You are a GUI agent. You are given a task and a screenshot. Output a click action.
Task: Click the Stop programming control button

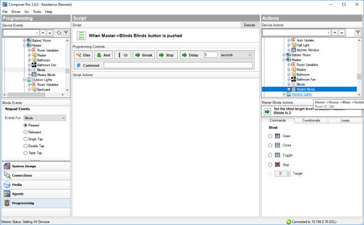click(167, 55)
